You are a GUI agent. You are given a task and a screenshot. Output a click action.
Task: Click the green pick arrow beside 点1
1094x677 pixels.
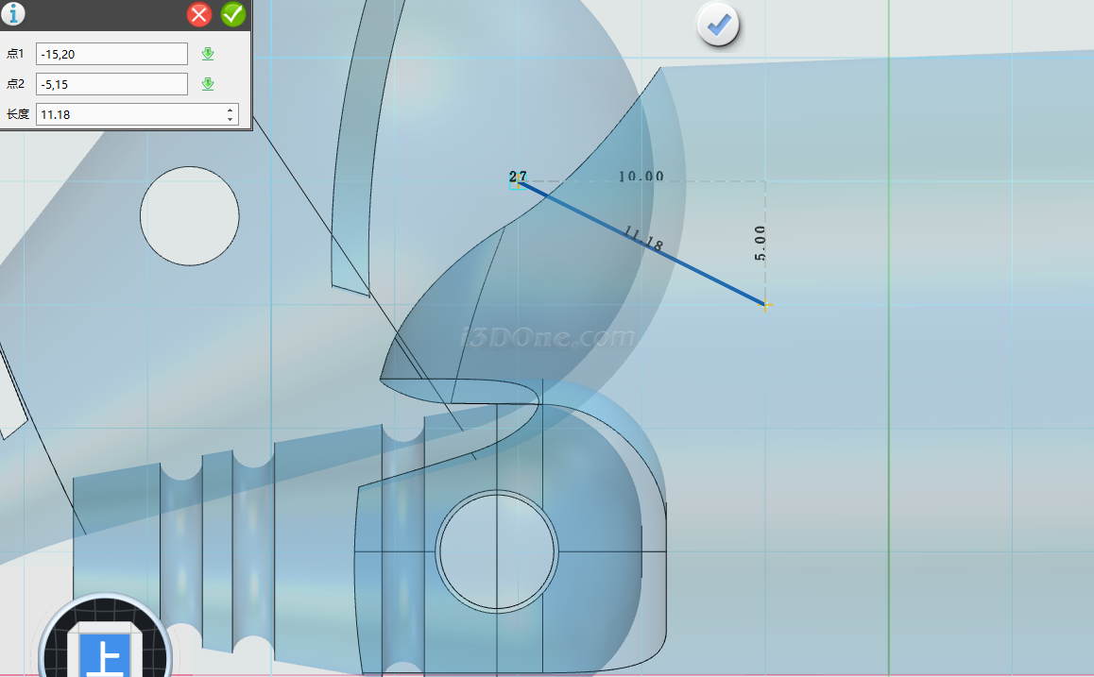(x=208, y=54)
